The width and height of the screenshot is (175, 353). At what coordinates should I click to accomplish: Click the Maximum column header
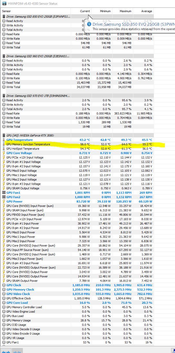[122, 11]
